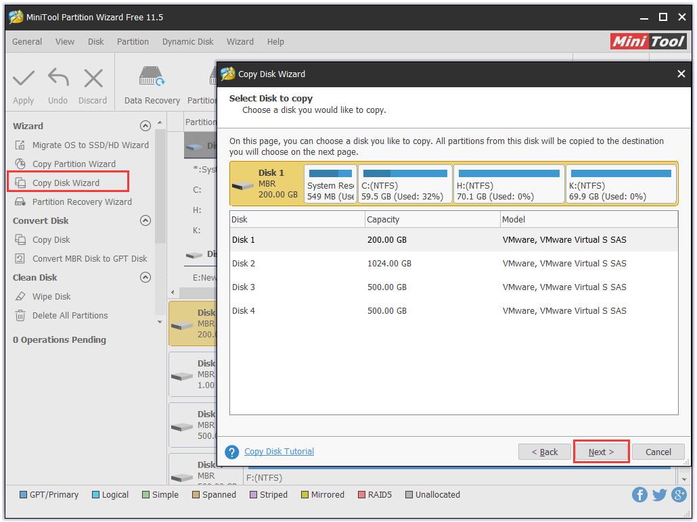Open the Wizard menu
This screenshot has width=697, height=522.
[x=240, y=42]
